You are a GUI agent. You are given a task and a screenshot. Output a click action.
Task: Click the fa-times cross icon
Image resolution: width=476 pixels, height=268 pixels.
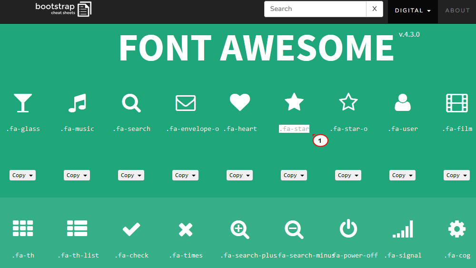(x=186, y=229)
